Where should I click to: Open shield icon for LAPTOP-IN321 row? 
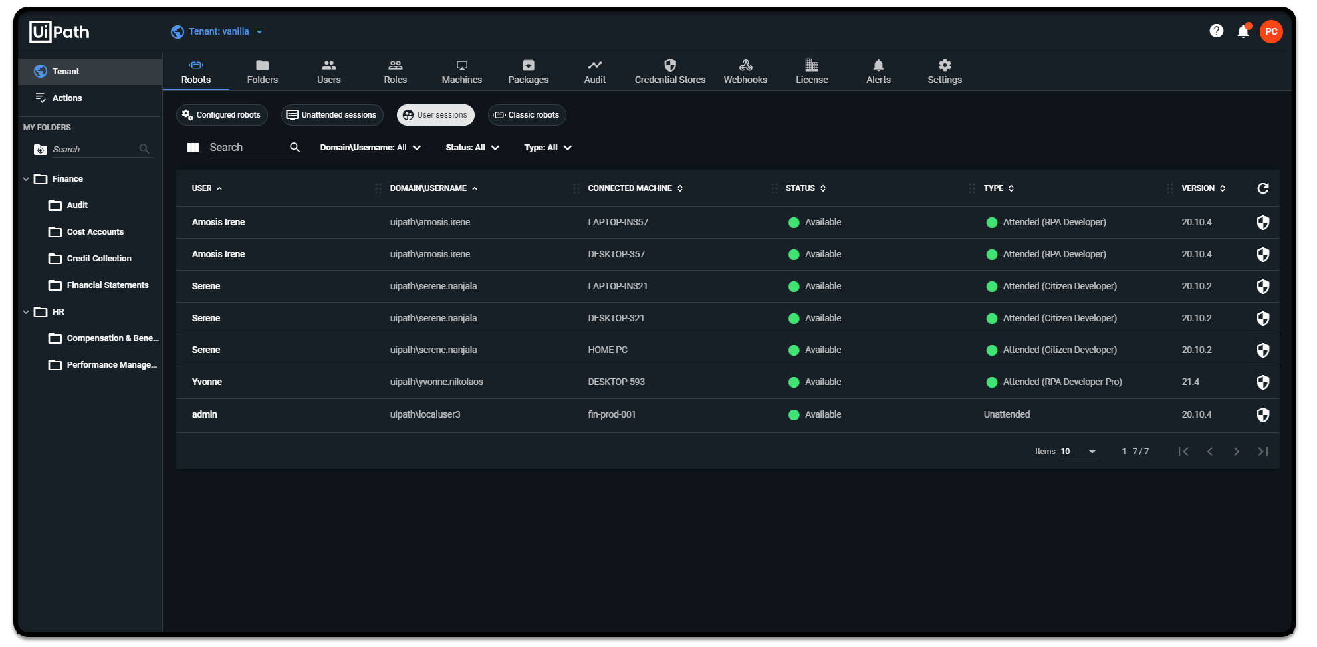[x=1263, y=287]
